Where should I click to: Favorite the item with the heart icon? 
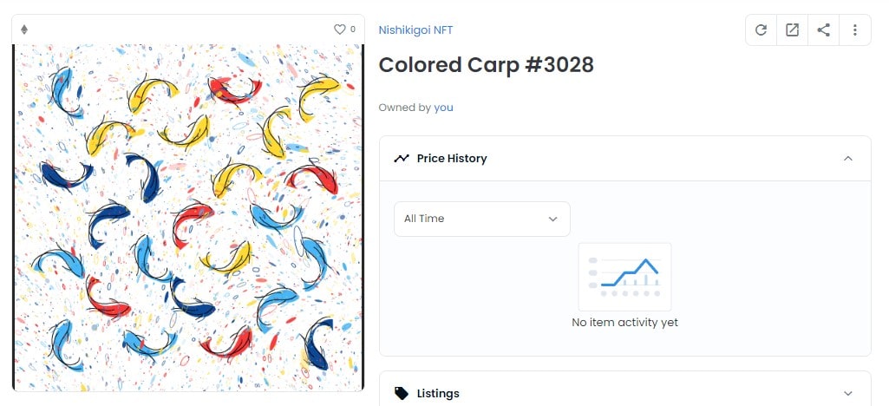339,29
